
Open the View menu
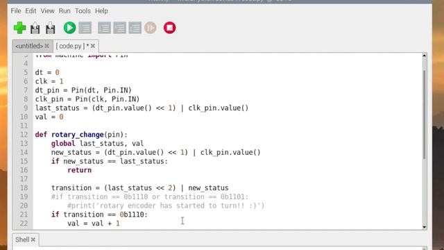tap(47, 11)
